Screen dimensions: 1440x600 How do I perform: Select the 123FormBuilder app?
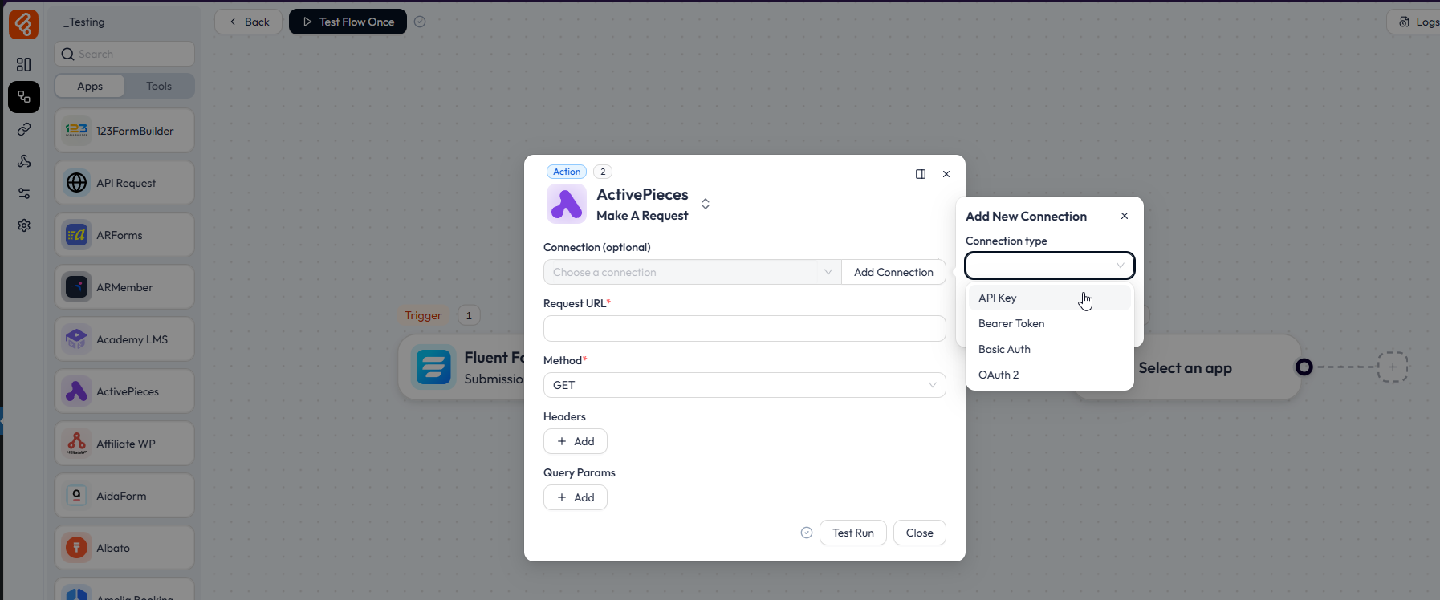124,131
